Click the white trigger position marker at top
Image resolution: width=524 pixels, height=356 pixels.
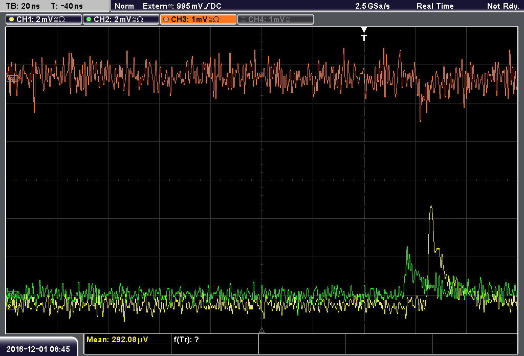click(x=364, y=34)
